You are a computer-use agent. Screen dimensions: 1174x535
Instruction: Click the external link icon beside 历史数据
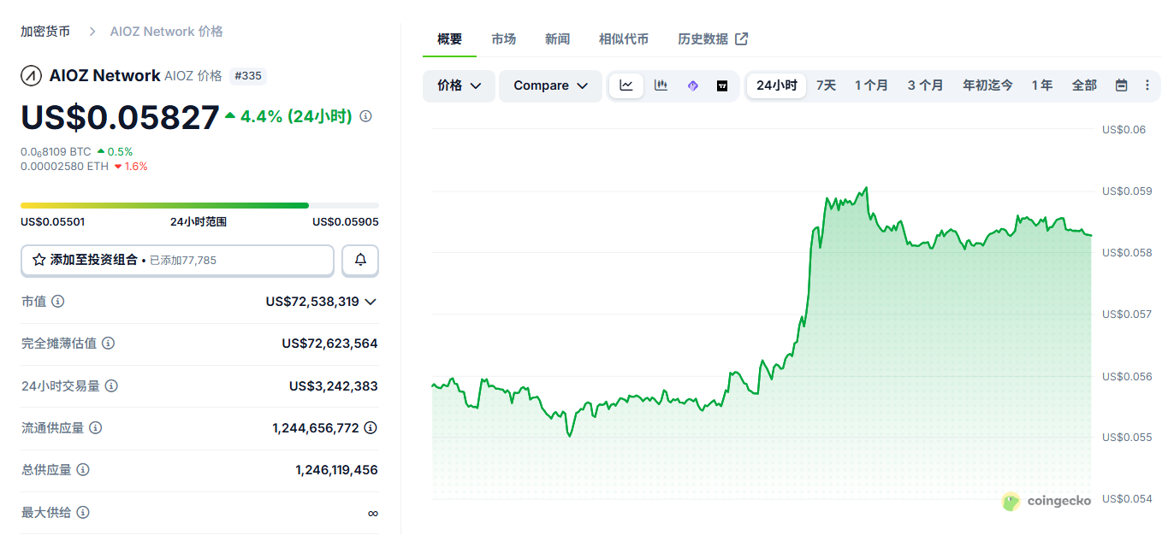click(x=742, y=38)
